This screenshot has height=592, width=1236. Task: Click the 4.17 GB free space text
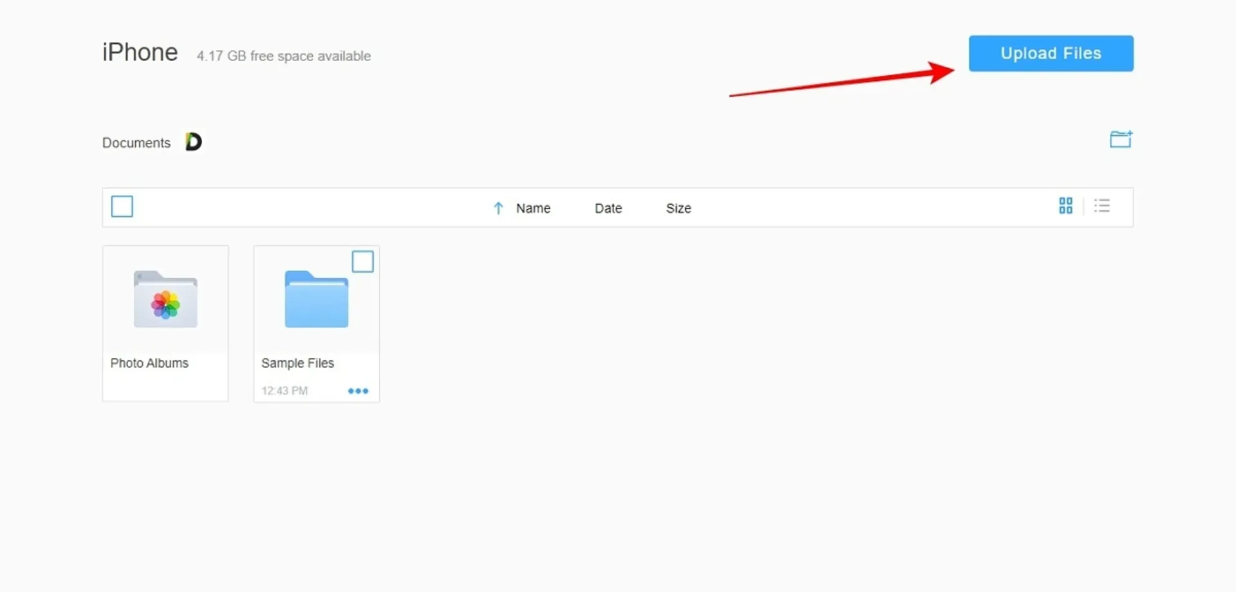[284, 56]
